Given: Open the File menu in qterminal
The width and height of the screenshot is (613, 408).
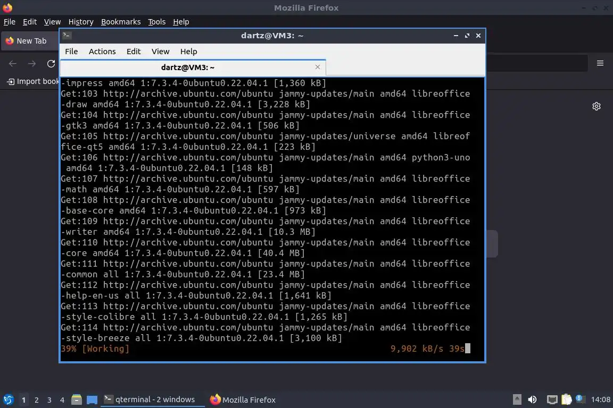Looking at the screenshot, I should 71,52.
